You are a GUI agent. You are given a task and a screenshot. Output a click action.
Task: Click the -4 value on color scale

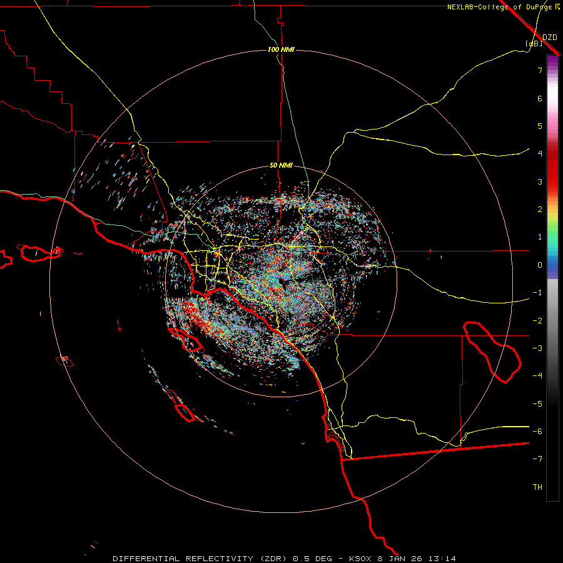click(x=537, y=375)
